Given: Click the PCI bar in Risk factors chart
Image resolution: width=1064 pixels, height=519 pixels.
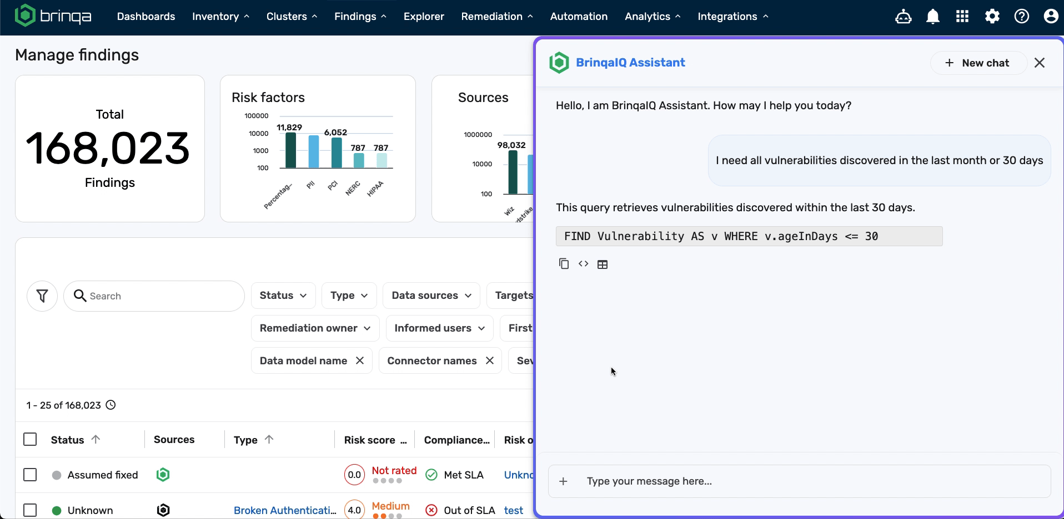Looking at the screenshot, I should pos(337,153).
